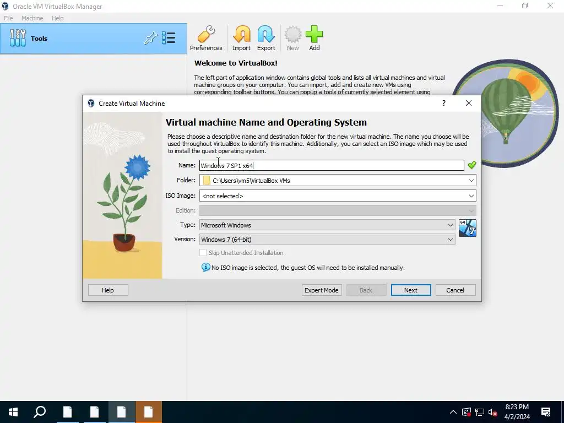Click the orange highlighted taskbar app icon
Viewport: 564px width, 423px height.
(x=149, y=412)
